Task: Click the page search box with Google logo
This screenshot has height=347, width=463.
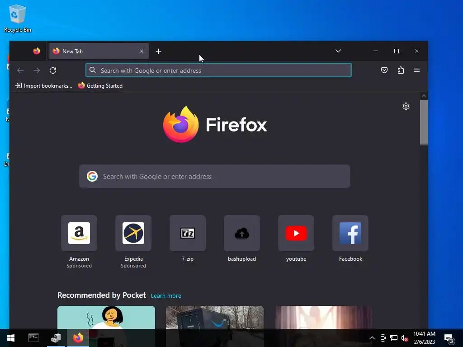Action: click(x=215, y=177)
